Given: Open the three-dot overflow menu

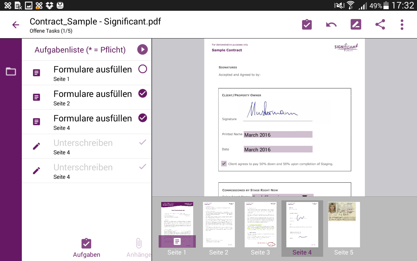Looking at the screenshot, I should 402,25.
